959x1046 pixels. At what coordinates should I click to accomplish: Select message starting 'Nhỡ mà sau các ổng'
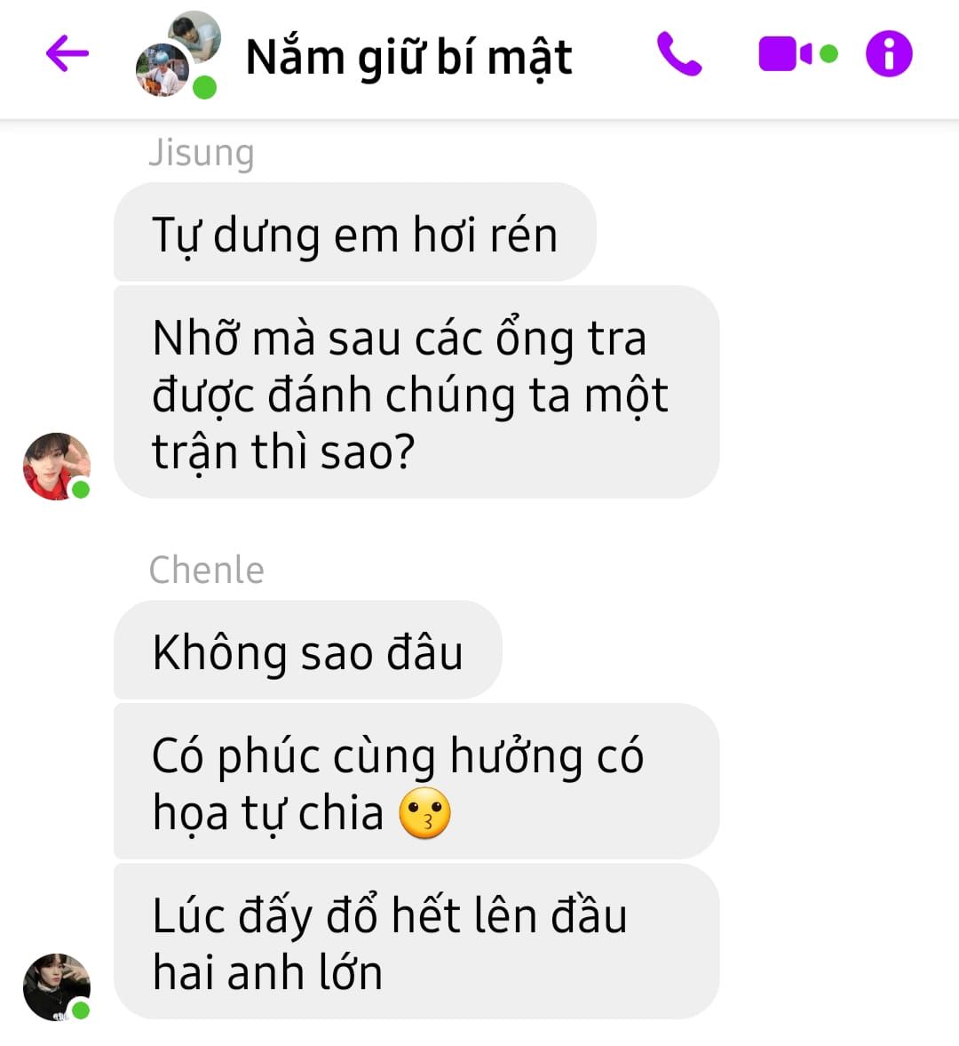click(416, 392)
